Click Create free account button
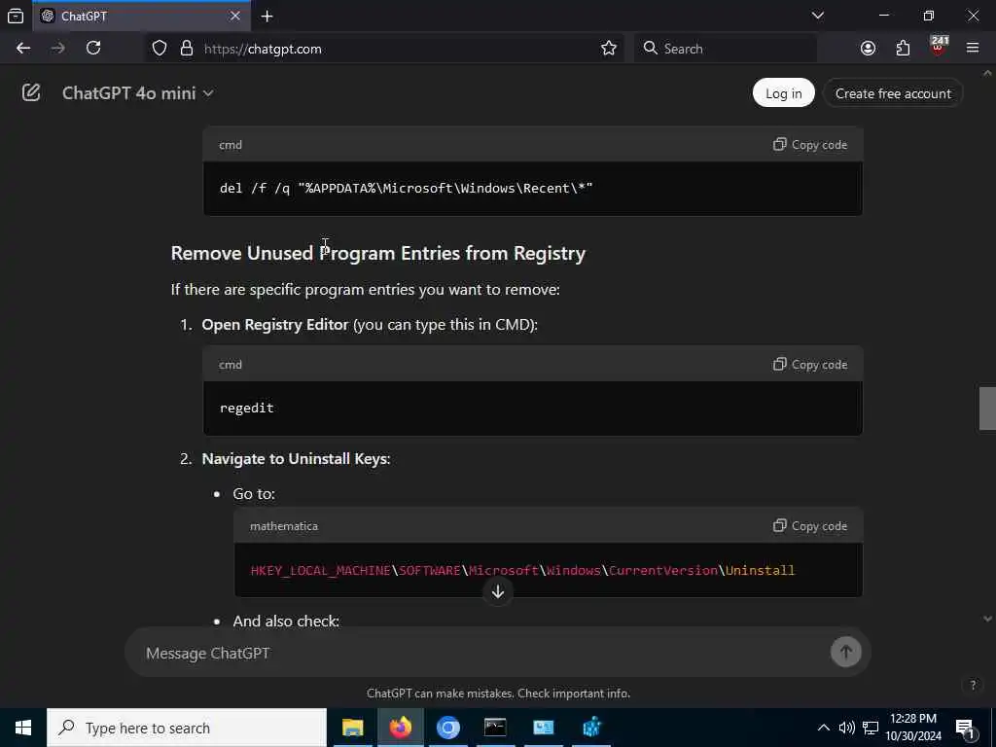This screenshot has width=996, height=747. coord(893,93)
